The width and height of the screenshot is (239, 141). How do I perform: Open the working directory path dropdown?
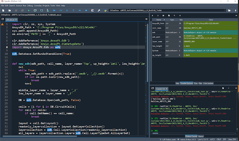tap(225, 10)
